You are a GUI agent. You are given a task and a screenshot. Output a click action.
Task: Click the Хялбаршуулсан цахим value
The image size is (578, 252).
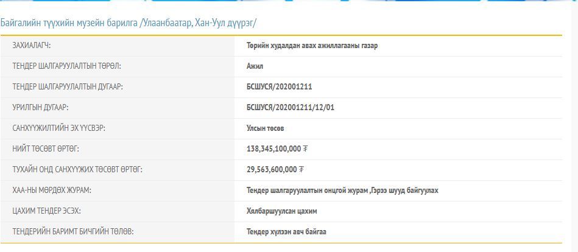(x=281, y=211)
